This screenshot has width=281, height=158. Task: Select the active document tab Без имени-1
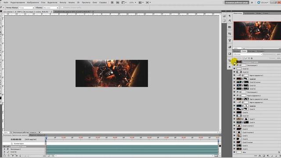click(x=26, y=12)
